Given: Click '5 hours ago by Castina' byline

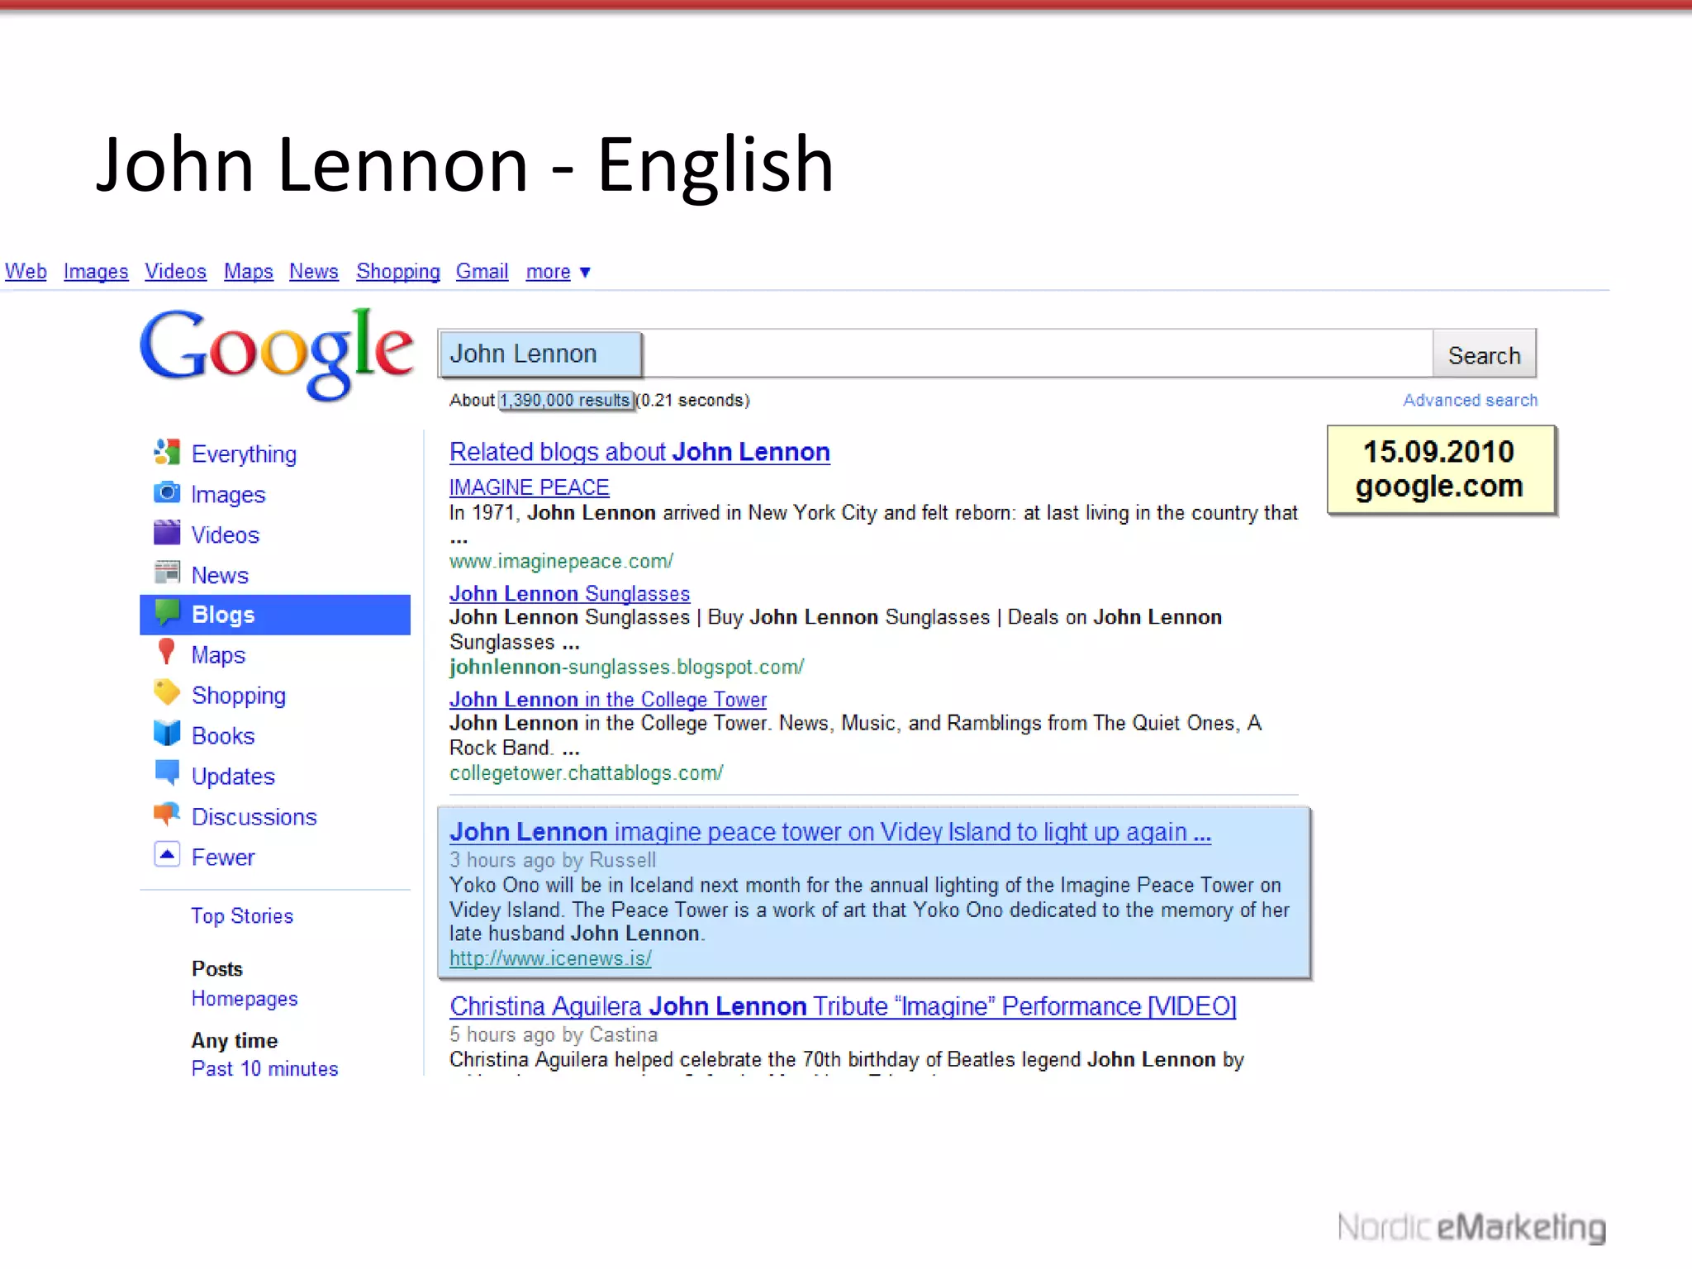Looking at the screenshot, I should tap(554, 1034).
